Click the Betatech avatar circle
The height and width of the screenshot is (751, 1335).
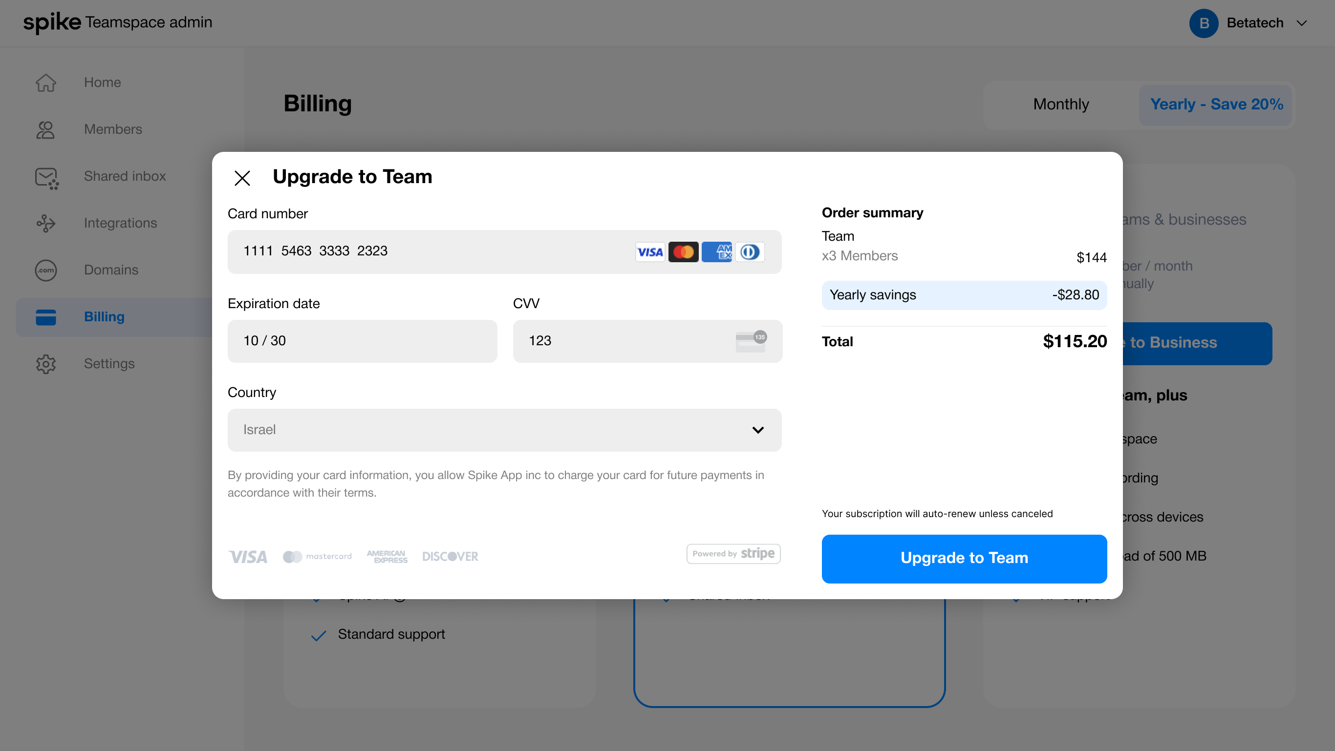pyautogui.click(x=1204, y=23)
